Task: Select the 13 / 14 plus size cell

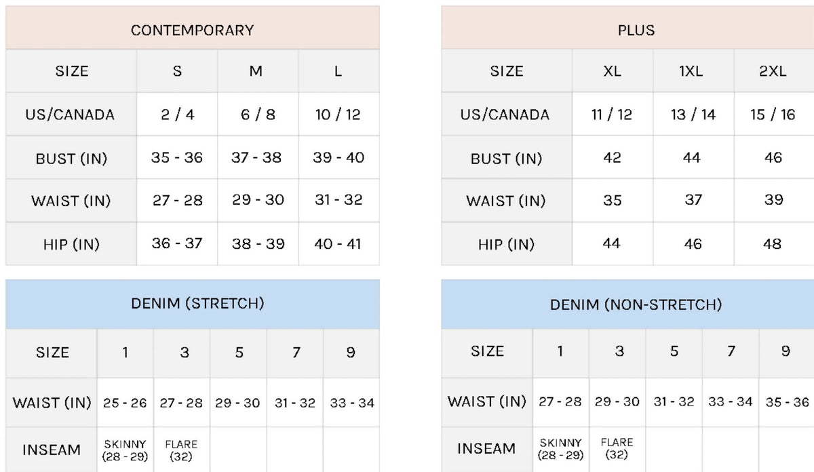Action: pyautogui.click(x=693, y=114)
